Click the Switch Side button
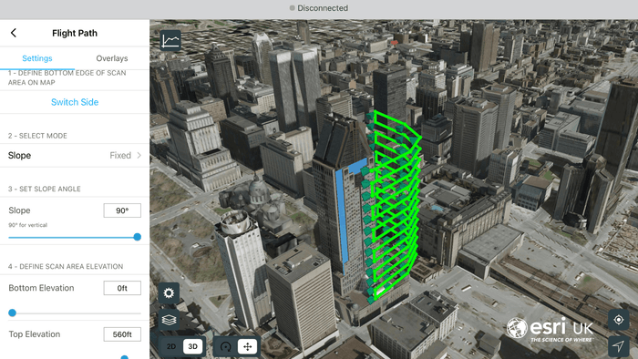Viewport: 638px width, 359px height. pos(75,102)
